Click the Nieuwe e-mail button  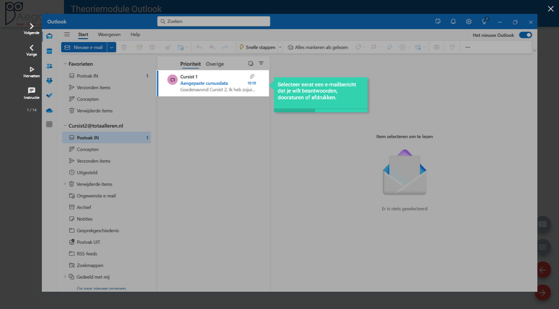click(x=84, y=48)
